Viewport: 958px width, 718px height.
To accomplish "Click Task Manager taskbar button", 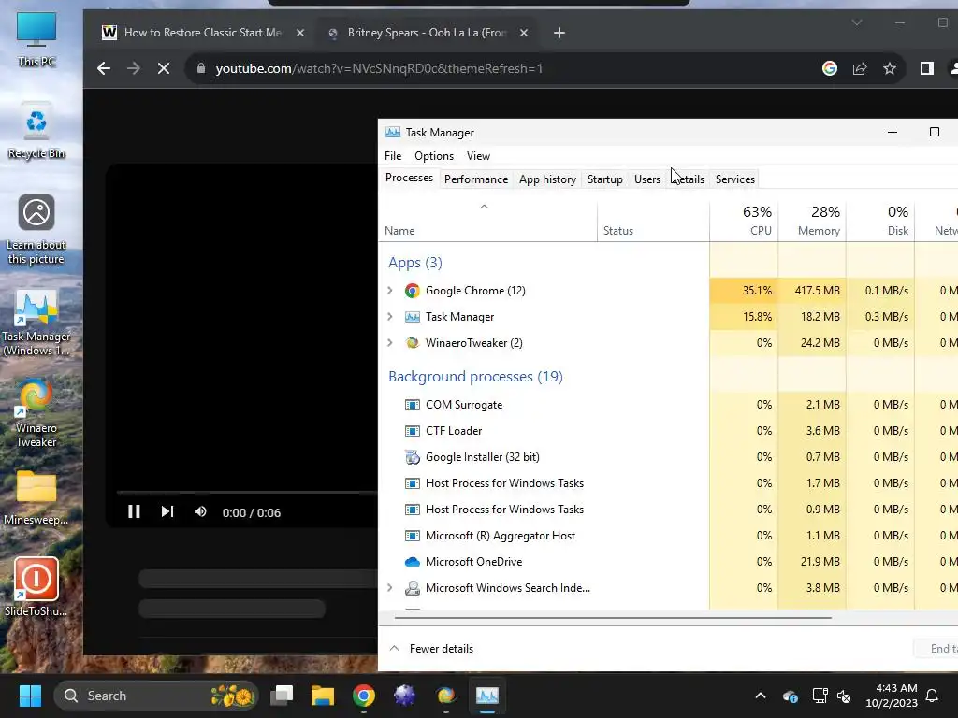I will [486, 696].
